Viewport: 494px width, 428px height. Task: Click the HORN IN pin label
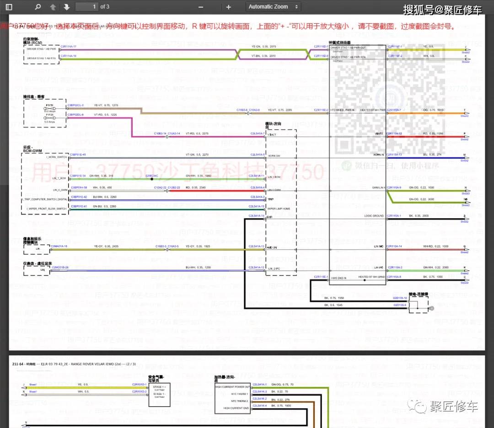[x=379, y=155]
